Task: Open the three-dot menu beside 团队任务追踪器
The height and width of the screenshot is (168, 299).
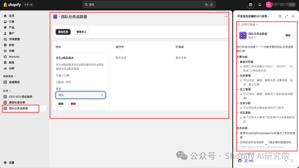Action: (226, 17)
